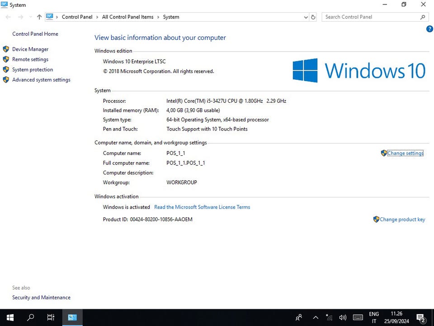Open the volume speaker tray icon
Viewport: 434px width, 326px height.
[x=343, y=317]
